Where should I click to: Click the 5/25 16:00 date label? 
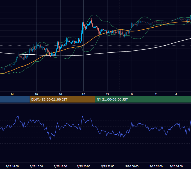[x=36, y=166]
